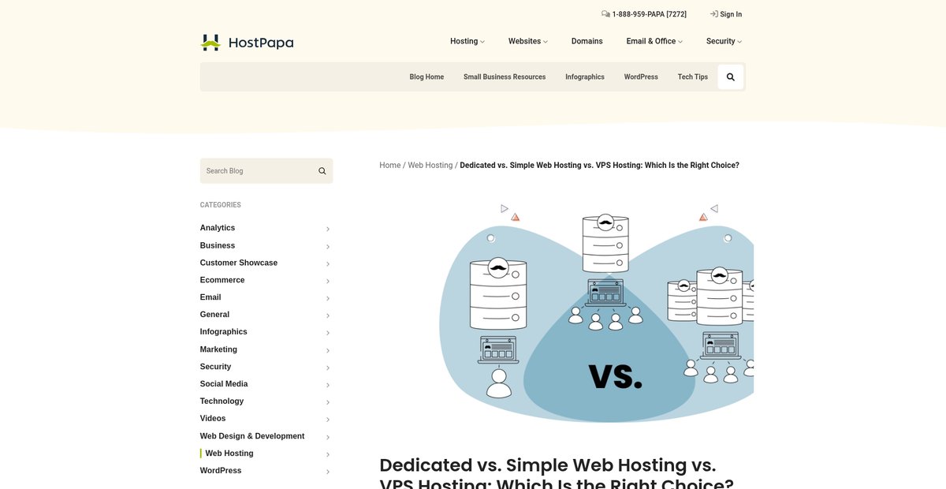The width and height of the screenshot is (946, 489).
Task: Open Infographics in blog navigation bar
Action: [x=585, y=77]
